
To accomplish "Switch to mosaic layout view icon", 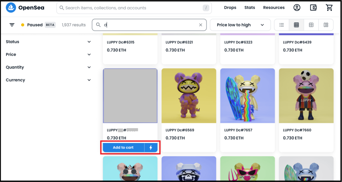I will 326,25.
